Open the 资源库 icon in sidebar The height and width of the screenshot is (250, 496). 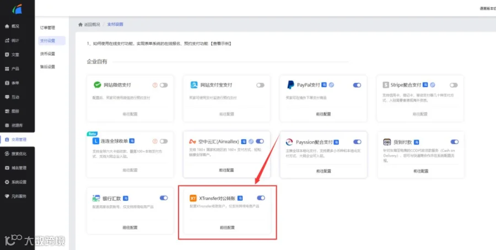point(7,125)
